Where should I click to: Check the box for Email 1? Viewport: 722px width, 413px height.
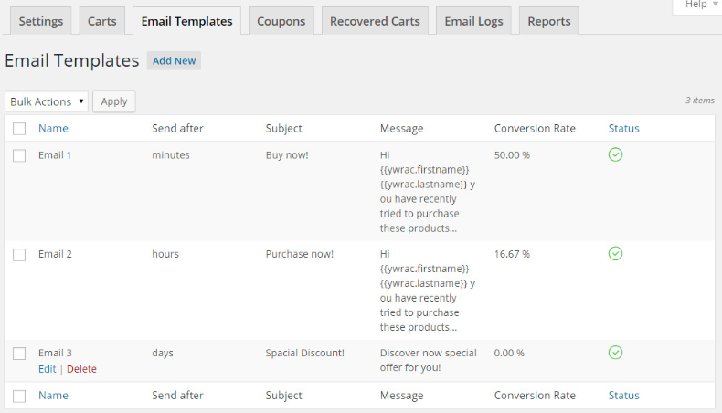tap(19, 155)
